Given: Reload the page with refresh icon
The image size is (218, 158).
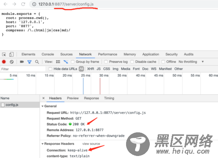Looking at the screenshot, I should point(23,4).
